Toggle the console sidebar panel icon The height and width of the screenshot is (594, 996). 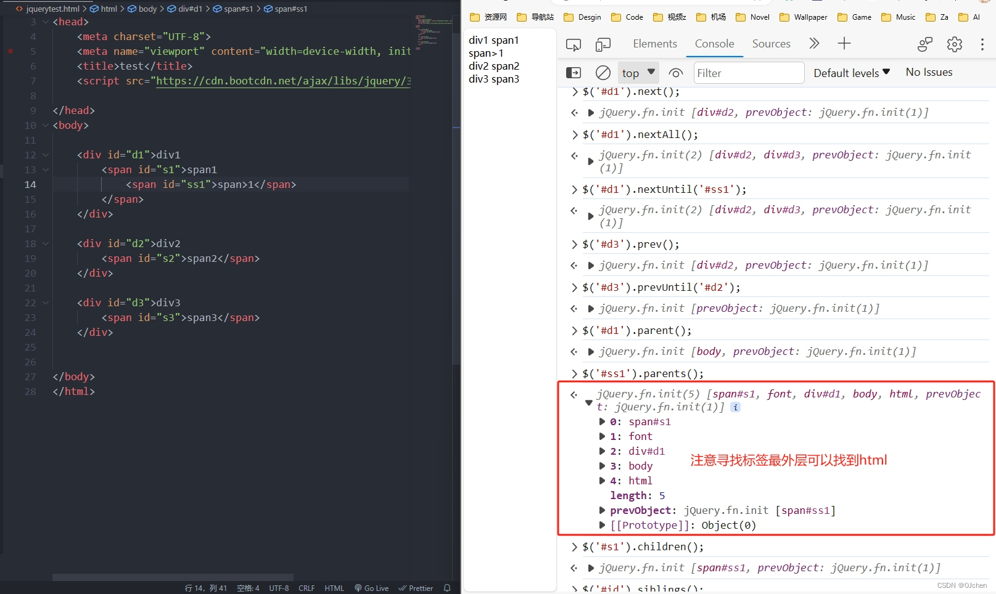(574, 73)
